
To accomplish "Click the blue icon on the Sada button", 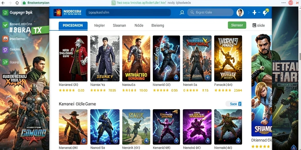I will (x=240, y=104).
